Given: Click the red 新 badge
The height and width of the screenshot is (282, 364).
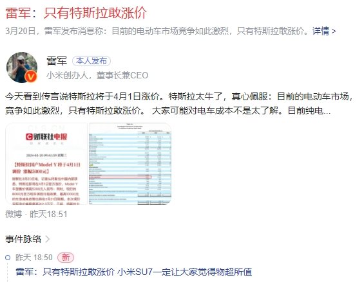Looking at the screenshot, I should (66, 258).
